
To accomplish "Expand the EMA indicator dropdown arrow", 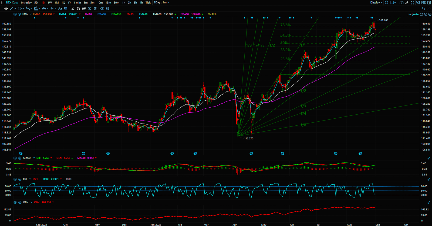I will tap(31, 14).
